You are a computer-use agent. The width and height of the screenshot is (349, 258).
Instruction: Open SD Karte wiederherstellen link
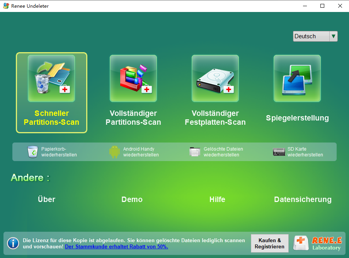(305, 152)
